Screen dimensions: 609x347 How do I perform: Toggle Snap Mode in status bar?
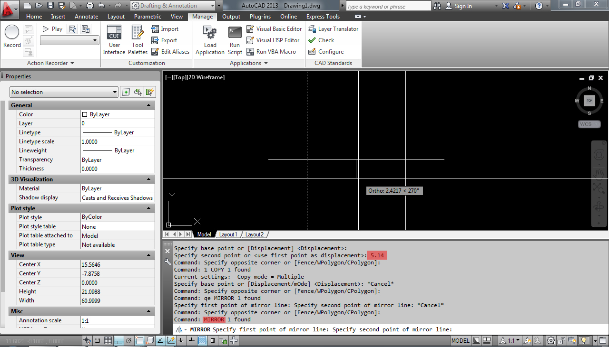click(98, 340)
